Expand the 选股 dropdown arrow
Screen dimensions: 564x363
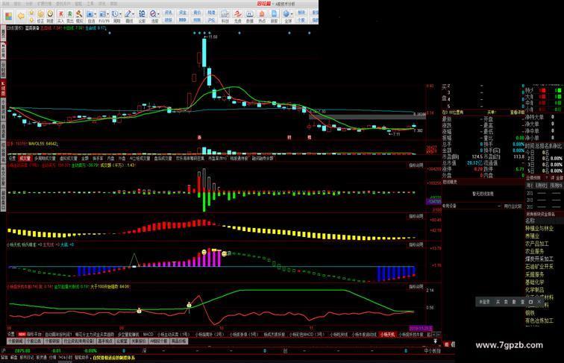point(158,14)
